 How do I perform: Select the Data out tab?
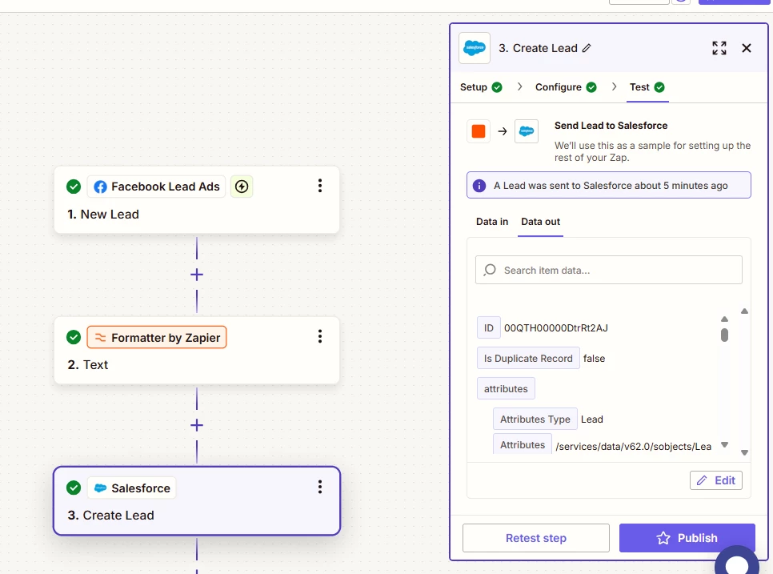(540, 222)
